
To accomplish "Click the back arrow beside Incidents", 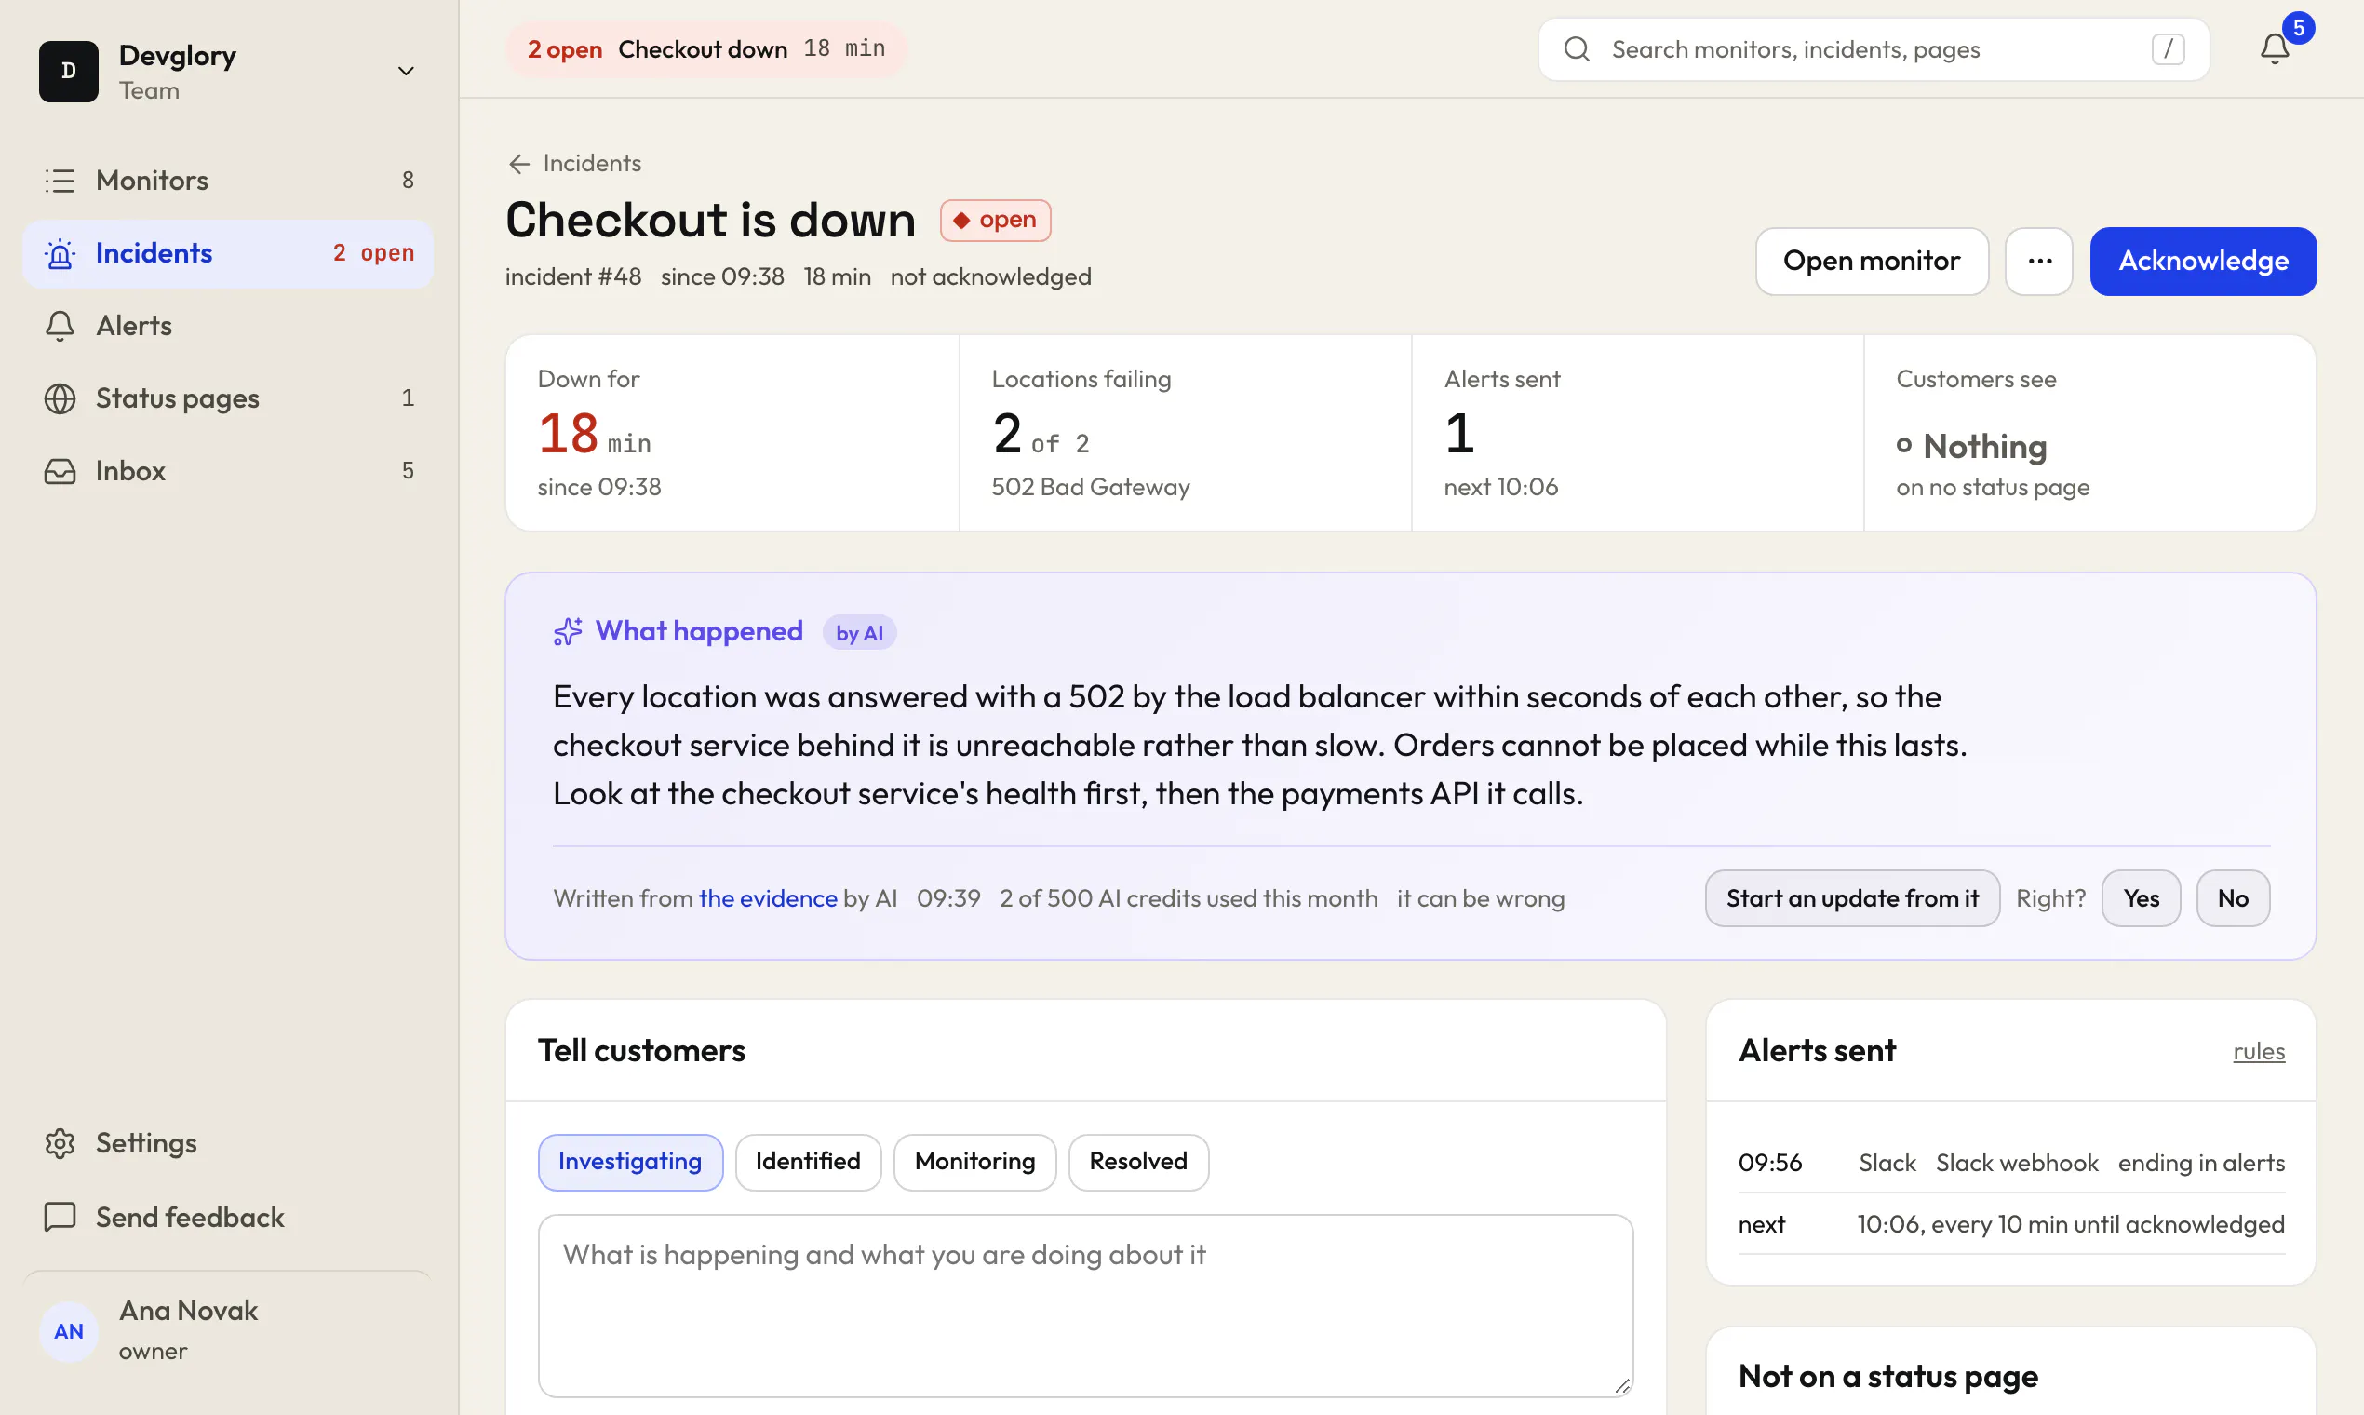I will click(518, 164).
